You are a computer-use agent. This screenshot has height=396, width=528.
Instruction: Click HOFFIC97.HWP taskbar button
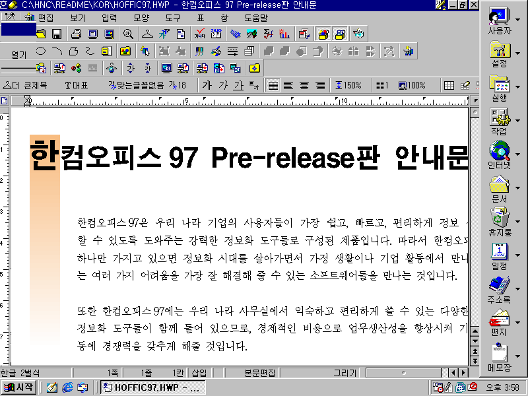pyautogui.click(x=153, y=387)
